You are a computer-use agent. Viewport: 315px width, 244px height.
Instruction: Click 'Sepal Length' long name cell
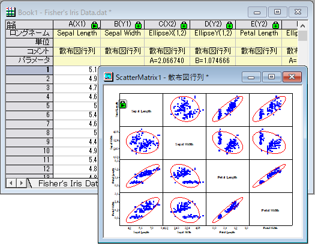pos(77,33)
